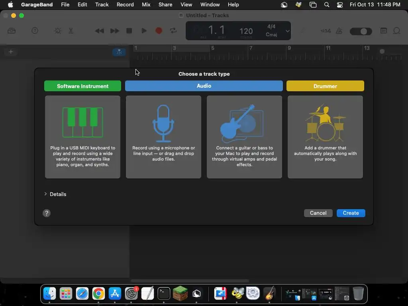Open the Editors scissors icon
This screenshot has width=408, height=306.
click(71, 31)
